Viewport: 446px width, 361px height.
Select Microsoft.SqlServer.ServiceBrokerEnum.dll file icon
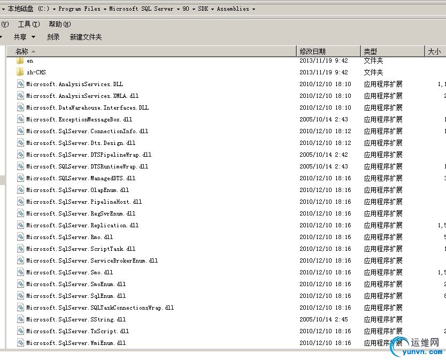click(x=20, y=260)
